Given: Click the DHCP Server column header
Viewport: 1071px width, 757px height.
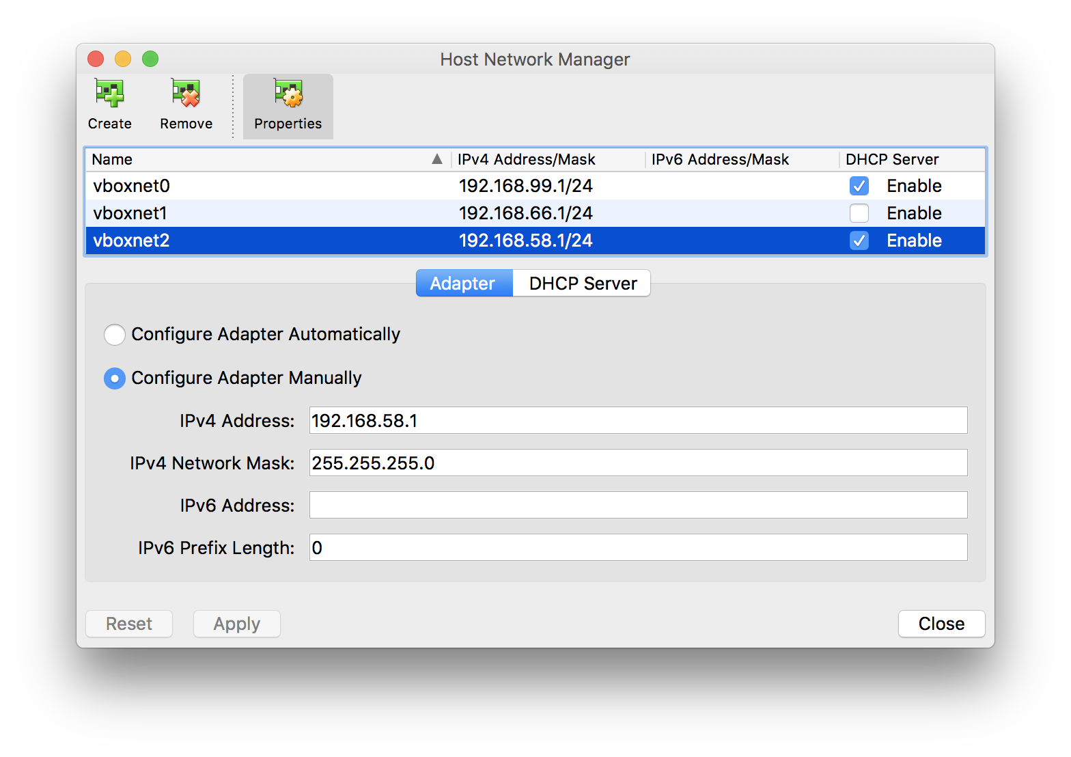Looking at the screenshot, I should pos(913,159).
